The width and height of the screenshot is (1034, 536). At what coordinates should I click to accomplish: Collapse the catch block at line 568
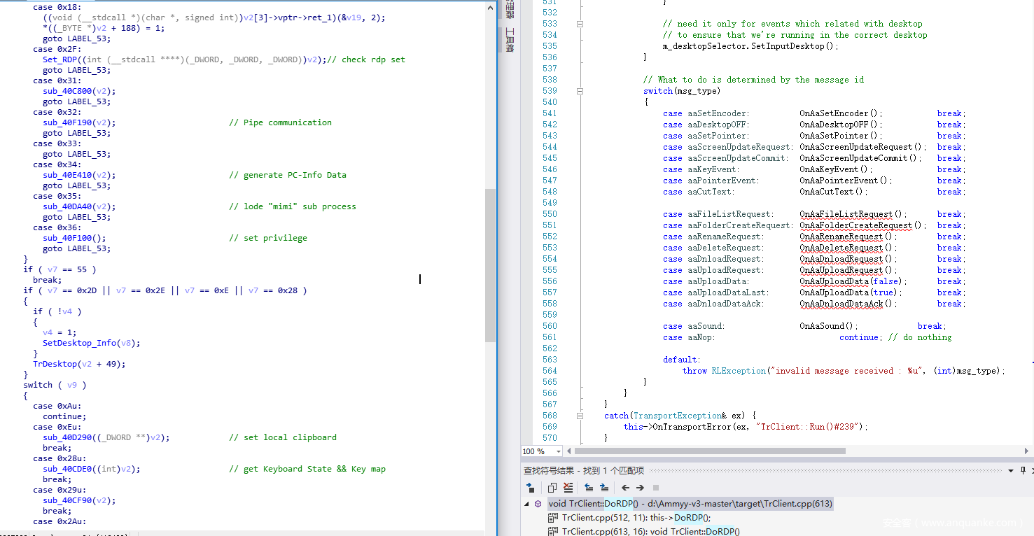(580, 416)
